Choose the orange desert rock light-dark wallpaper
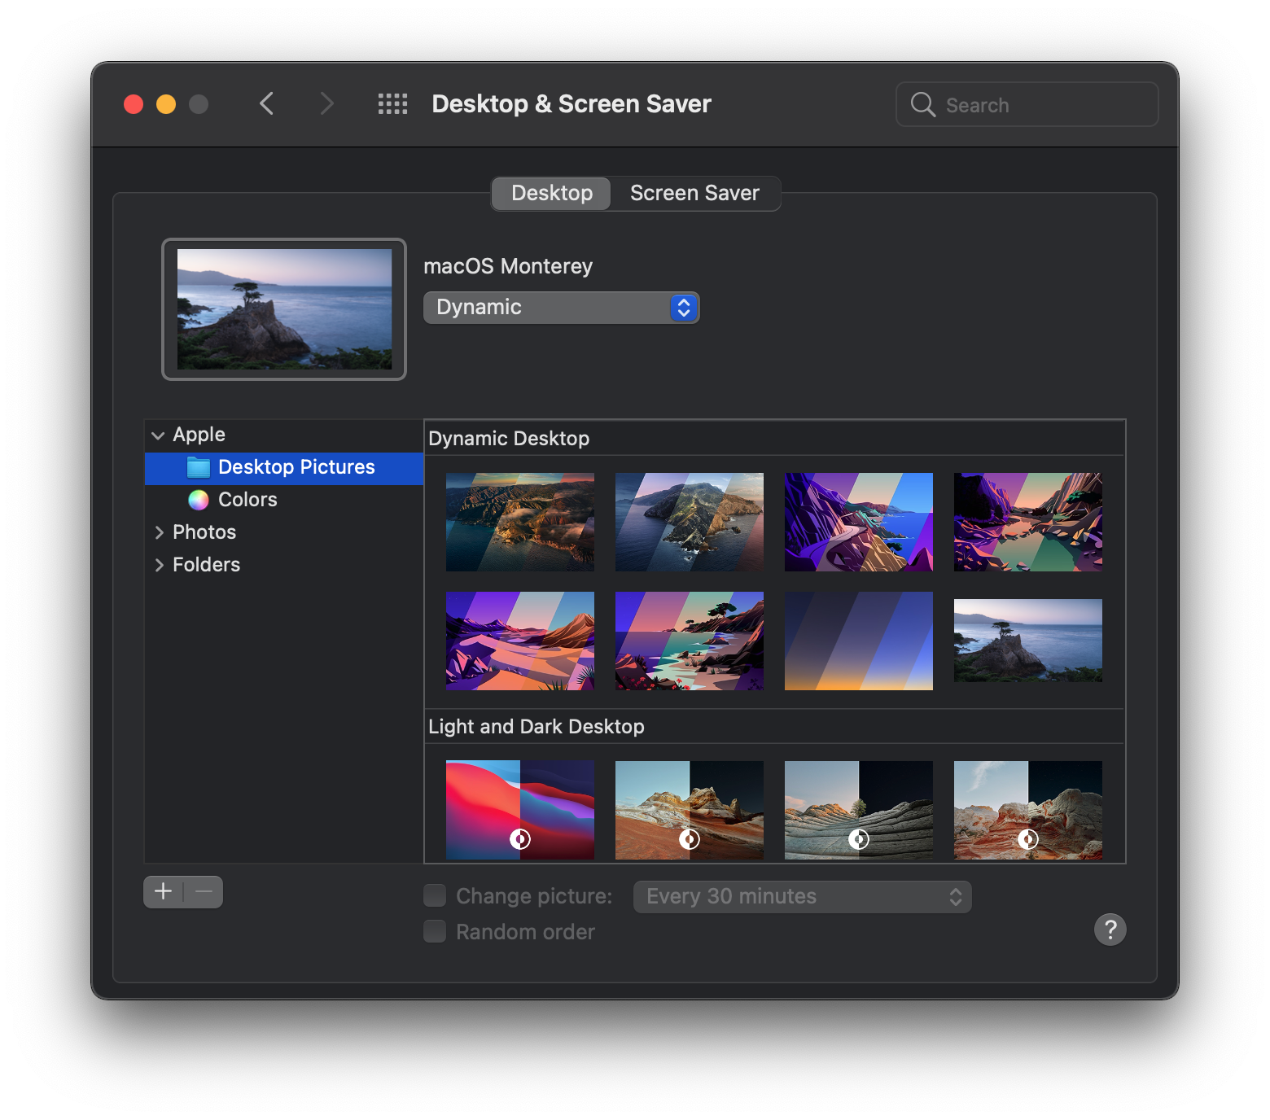 690,810
